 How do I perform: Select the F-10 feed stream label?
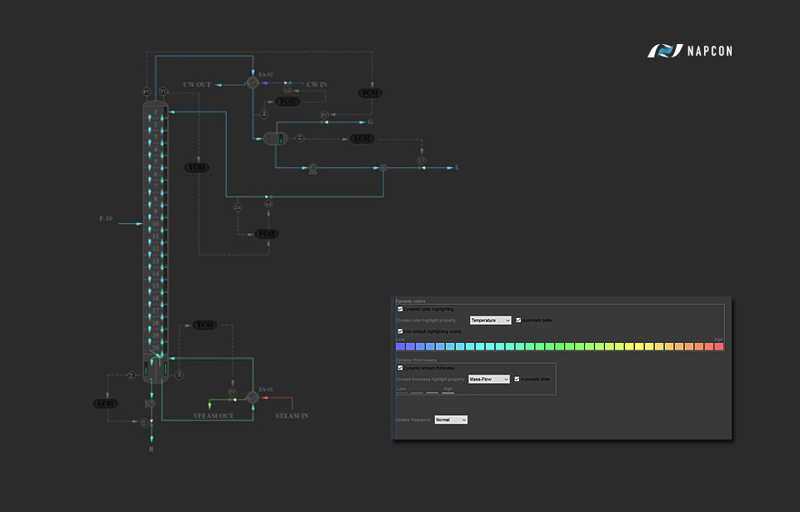pyautogui.click(x=106, y=219)
